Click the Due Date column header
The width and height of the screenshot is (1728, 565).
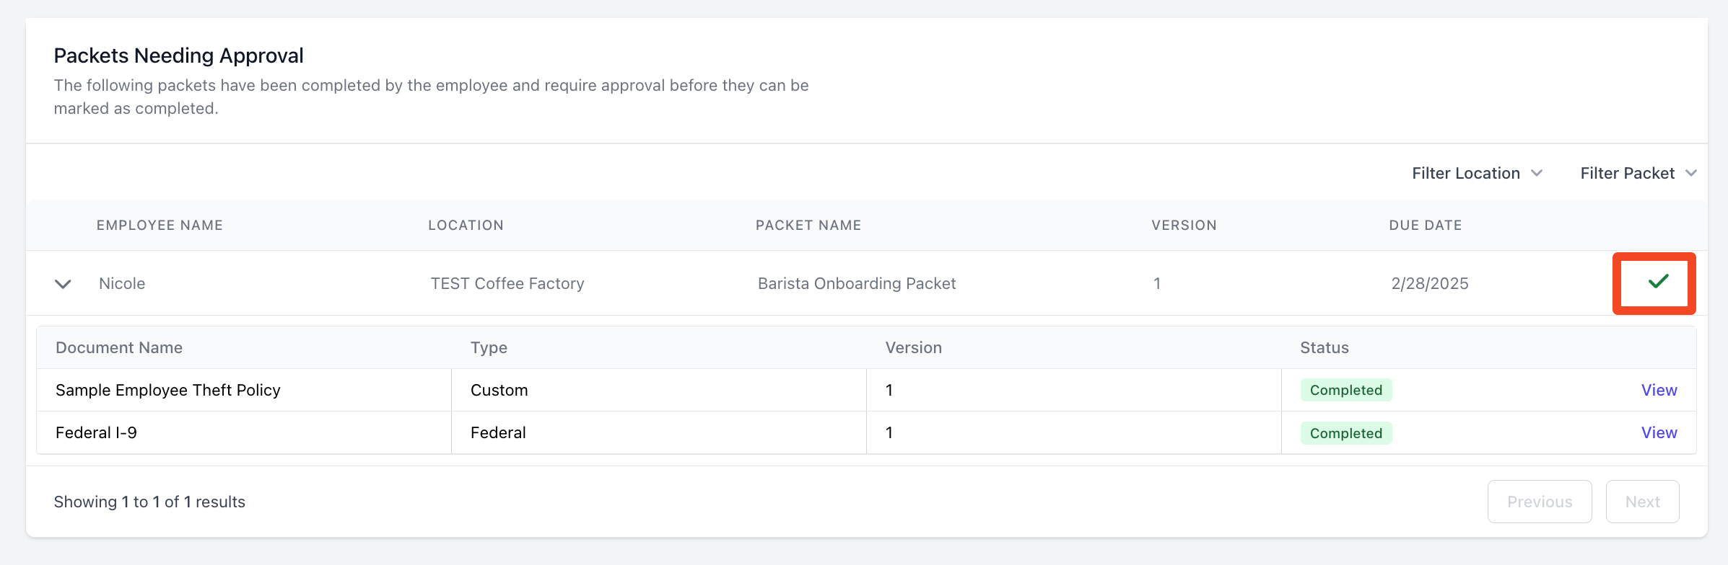pyautogui.click(x=1425, y=226)
